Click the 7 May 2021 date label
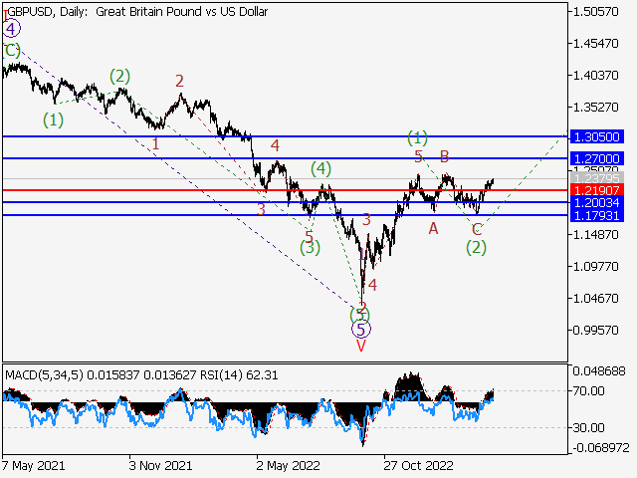Viewport: 637px width, 478px height. (x=33, y=465)
